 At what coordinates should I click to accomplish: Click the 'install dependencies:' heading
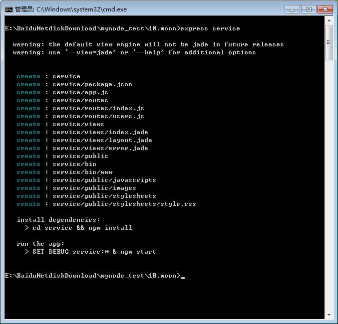[x=58, y=220]
